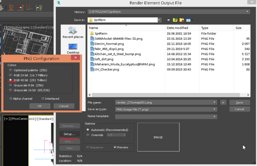Image resolution: width=257 pixels, height=166 pixels.
Task: Select the third hair styling tool icon
Action: (x=29, y=7)
